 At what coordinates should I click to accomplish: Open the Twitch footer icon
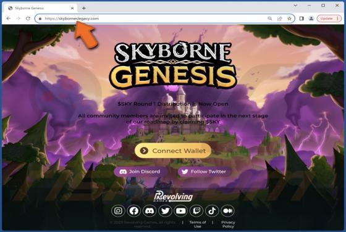(x=196, y=211)
